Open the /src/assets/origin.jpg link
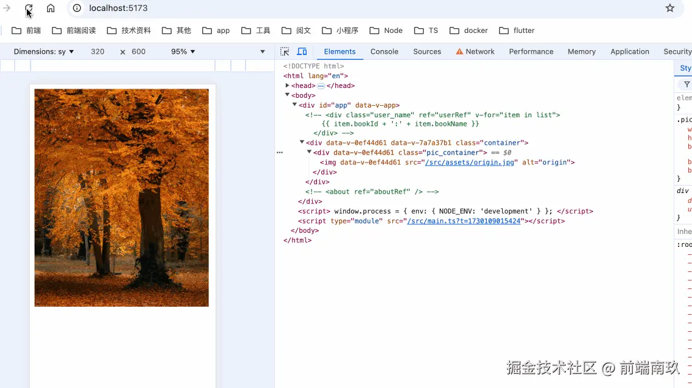 point(470,163)
